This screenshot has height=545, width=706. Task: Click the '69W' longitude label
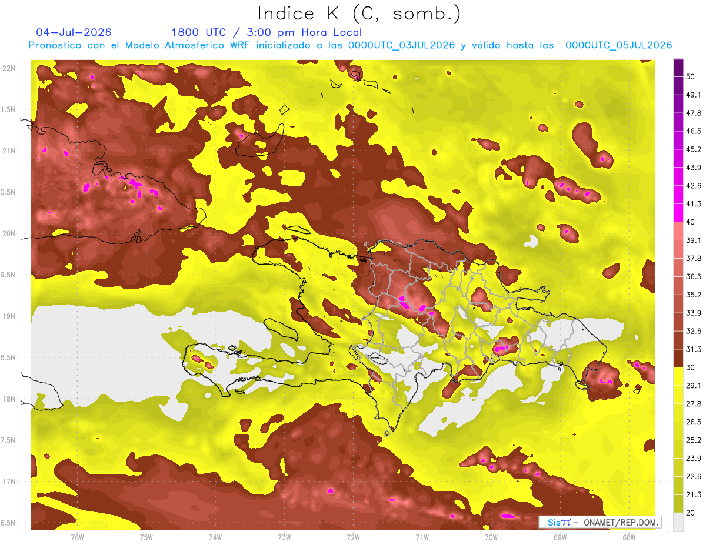(560, 537)
